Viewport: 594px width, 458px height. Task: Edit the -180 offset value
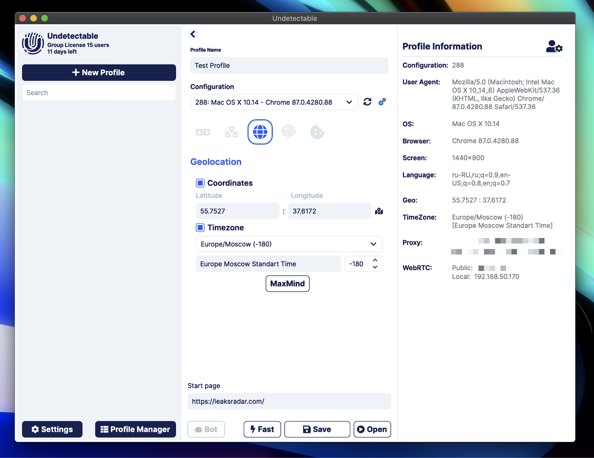coord(356,264)
